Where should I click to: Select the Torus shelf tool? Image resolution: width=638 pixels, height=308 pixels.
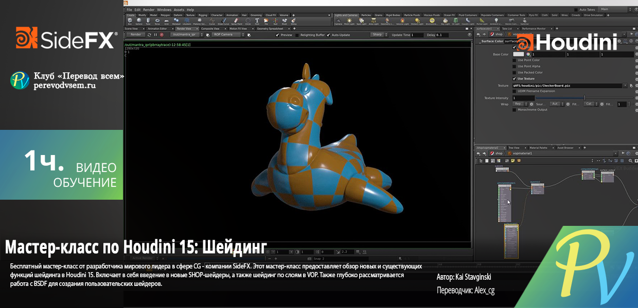[x=157, y=21]
